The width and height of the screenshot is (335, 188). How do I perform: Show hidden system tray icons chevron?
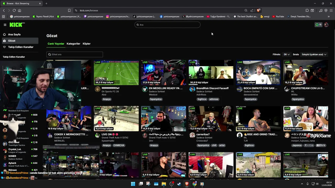click(x=302, y=184)
